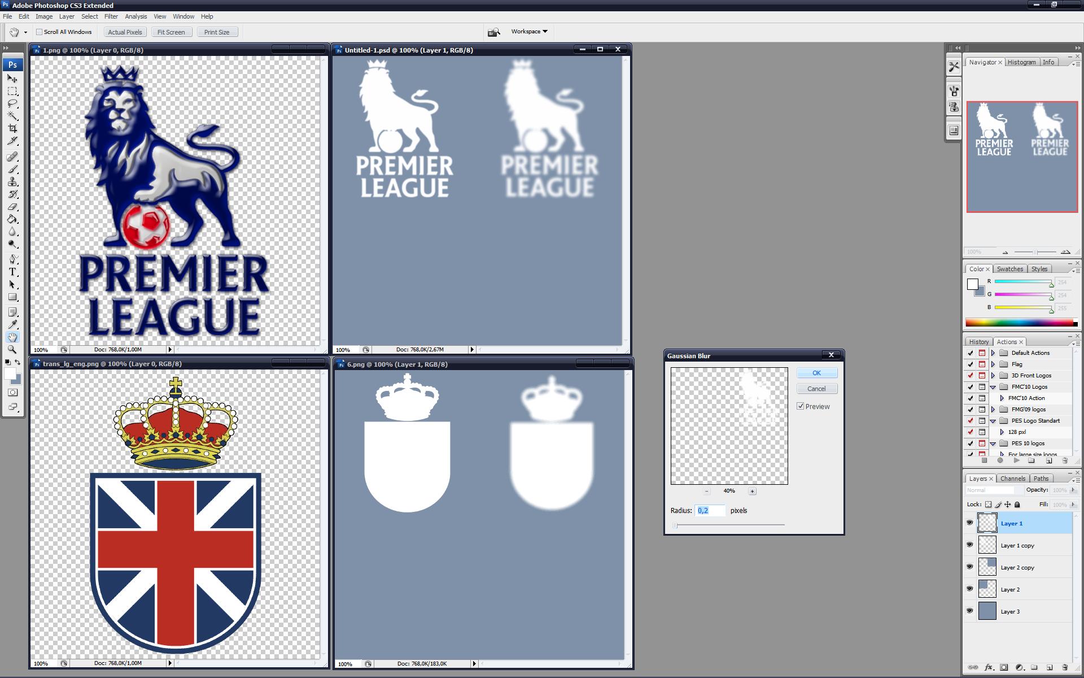Viewport: 1084px width, 678px height.
Task: Select the Zoom tool in toolbox
Action: pyautogui.click(x=12, y=349)
